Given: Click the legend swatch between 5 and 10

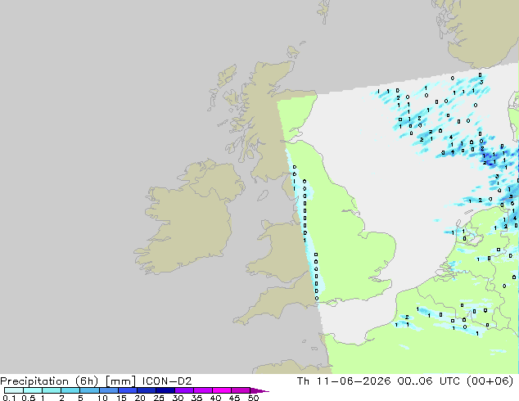Looking at the screenshot, I should (89, 390).
